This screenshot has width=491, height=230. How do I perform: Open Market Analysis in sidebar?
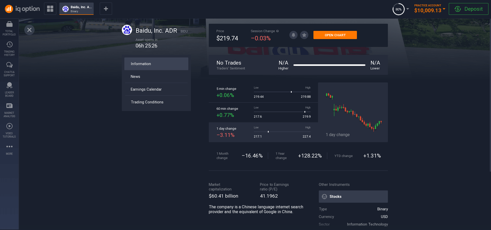9,110
